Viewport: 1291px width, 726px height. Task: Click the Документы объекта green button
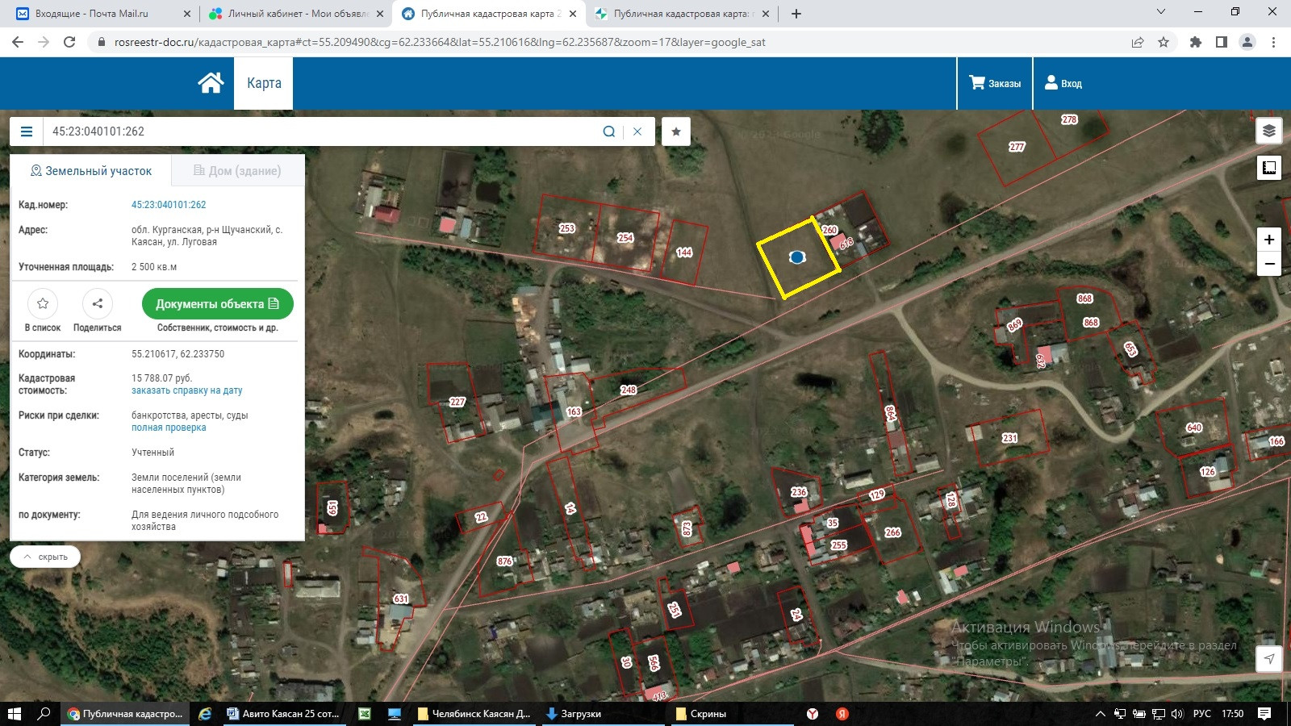[x=218, y=304]
